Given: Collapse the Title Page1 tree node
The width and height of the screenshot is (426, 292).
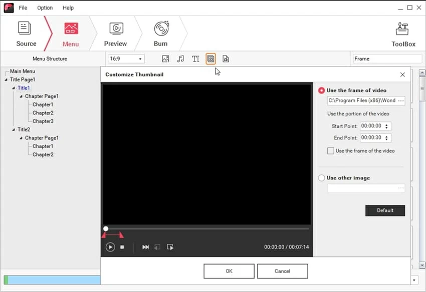Looking at the screenshot, I should (6, 80).
